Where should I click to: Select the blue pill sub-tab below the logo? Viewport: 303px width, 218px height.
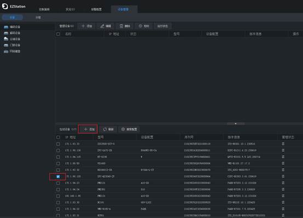[13, 18]
